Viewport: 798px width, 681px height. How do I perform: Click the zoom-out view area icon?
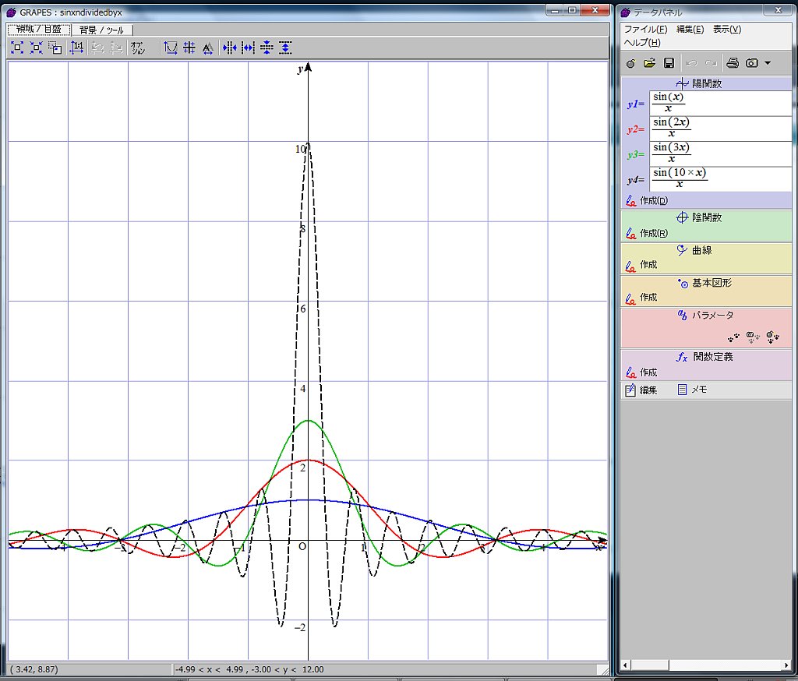click(x=36, y=48)
